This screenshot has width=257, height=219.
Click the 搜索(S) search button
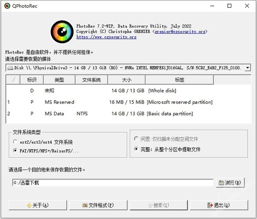click(159, 205)
